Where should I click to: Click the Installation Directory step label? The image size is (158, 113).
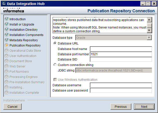coord(23,30)
